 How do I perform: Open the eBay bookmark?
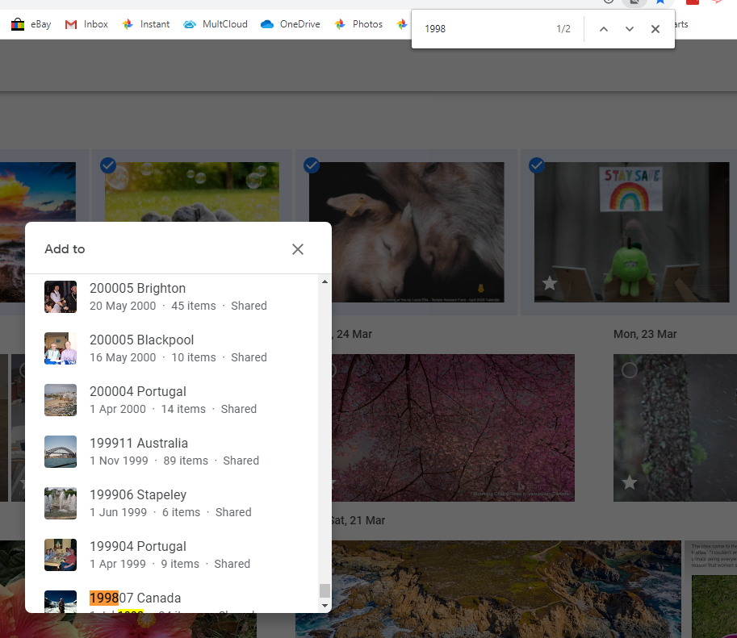[31, 24]
